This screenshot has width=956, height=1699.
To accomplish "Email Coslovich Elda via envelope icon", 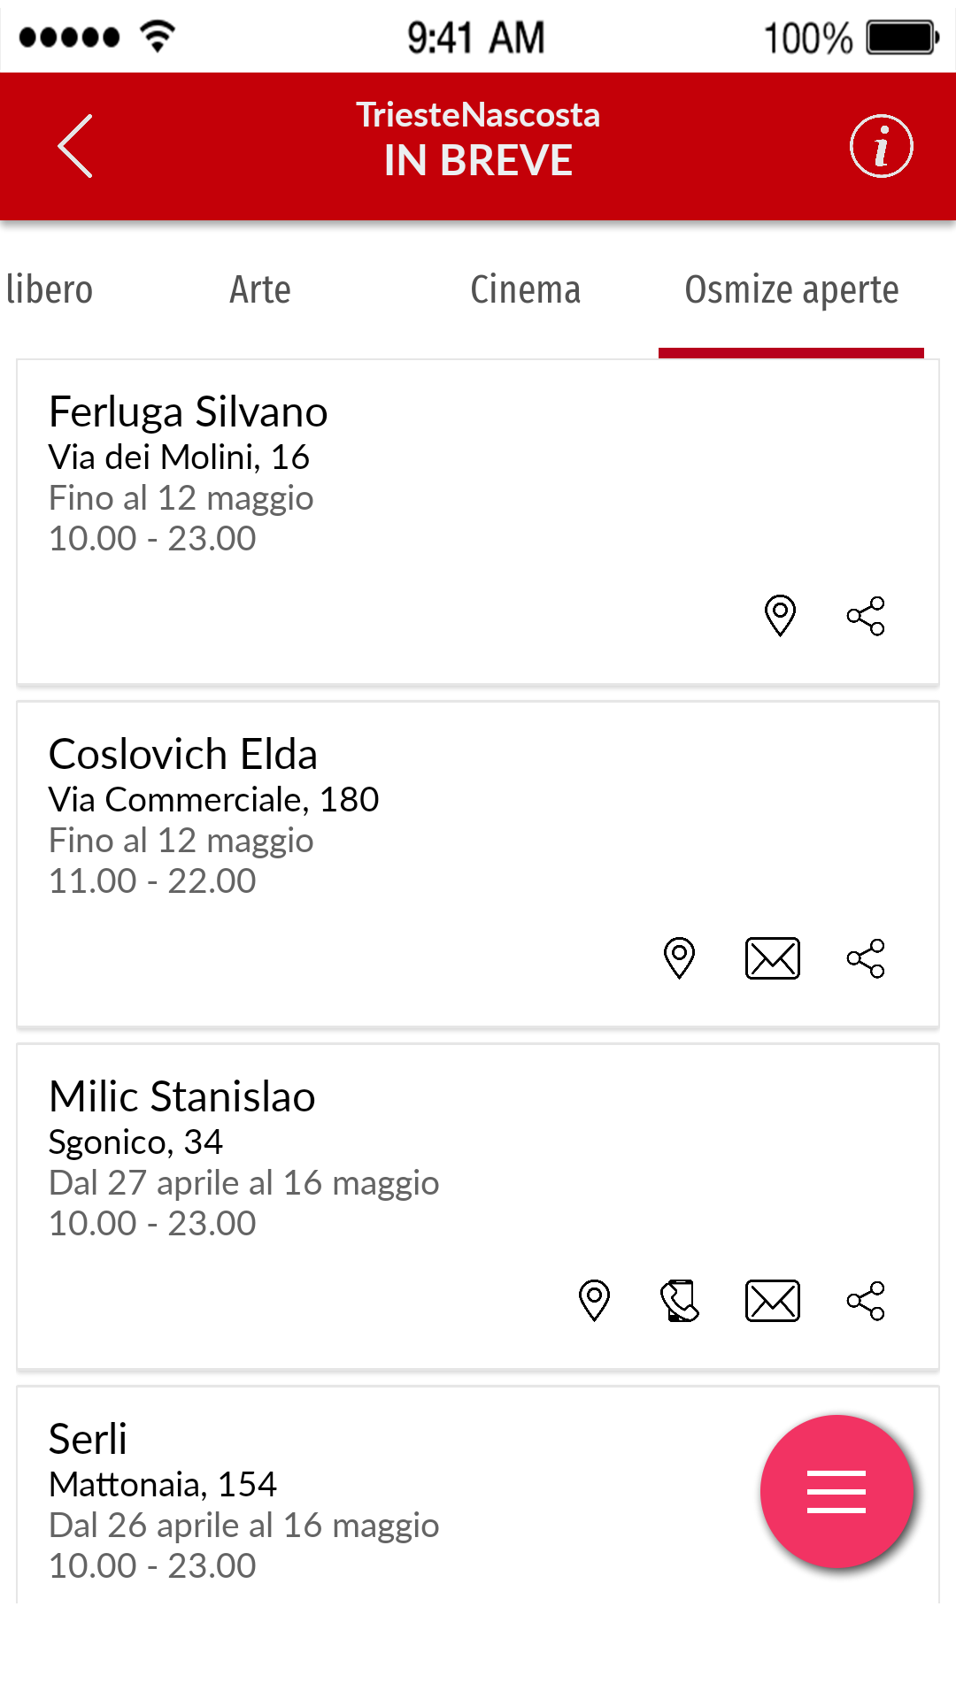I will tap(773, 958).
